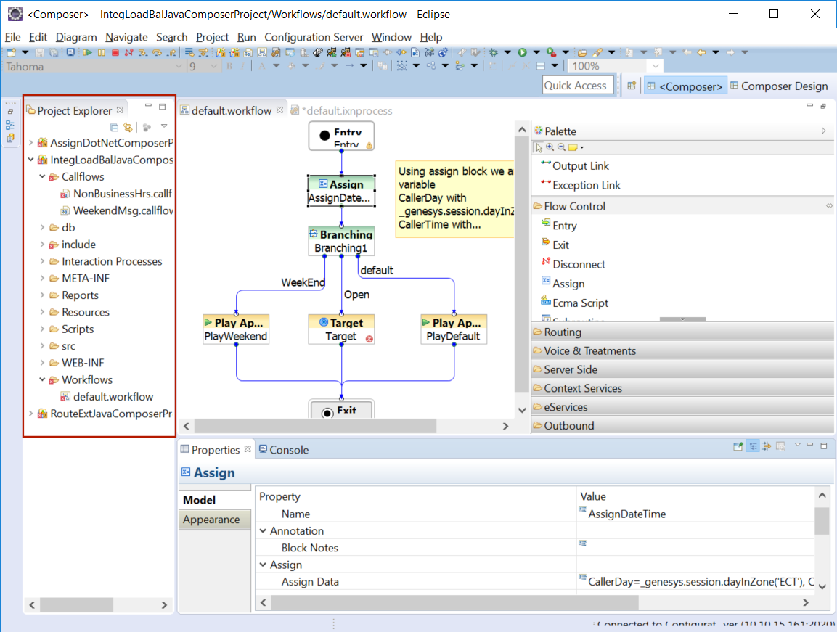Expand the Voice & Treatments palette drawer
This screenshot has height=632, width=837.
coord(682,350)
